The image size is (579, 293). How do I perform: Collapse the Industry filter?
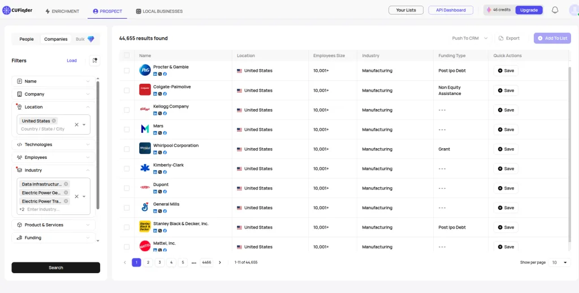54,170
